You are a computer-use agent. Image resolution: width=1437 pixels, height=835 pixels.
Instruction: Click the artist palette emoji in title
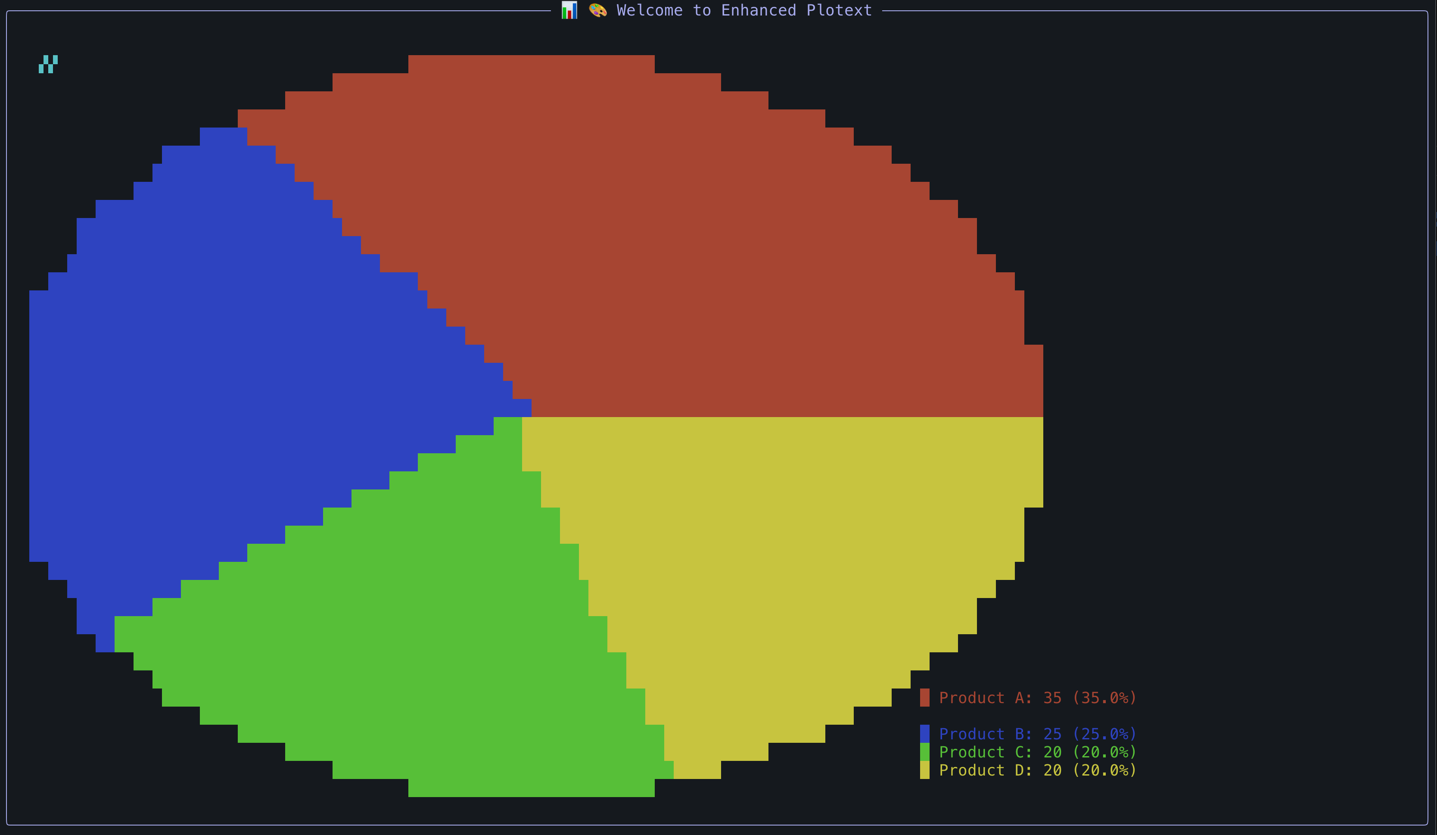(x=597, y=10)
